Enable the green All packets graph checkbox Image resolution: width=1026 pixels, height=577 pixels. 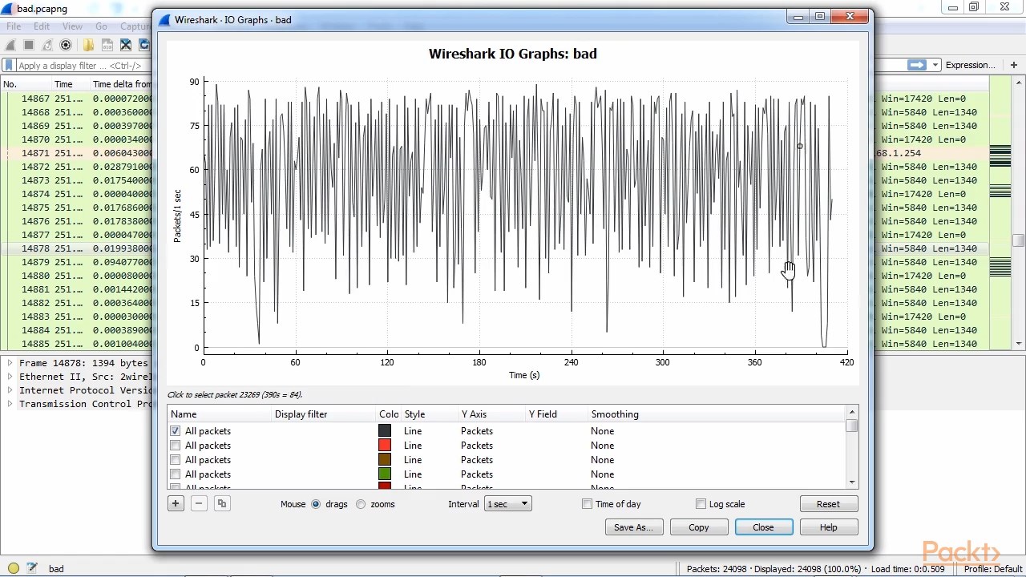[x=176, y=474]
